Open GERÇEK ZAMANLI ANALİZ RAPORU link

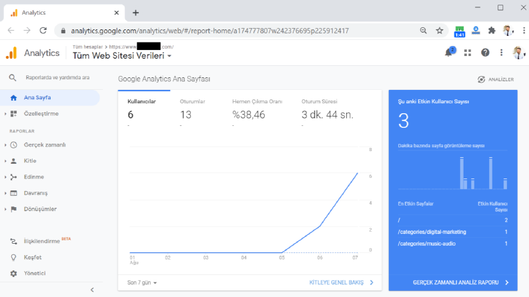tap(460, 282)
